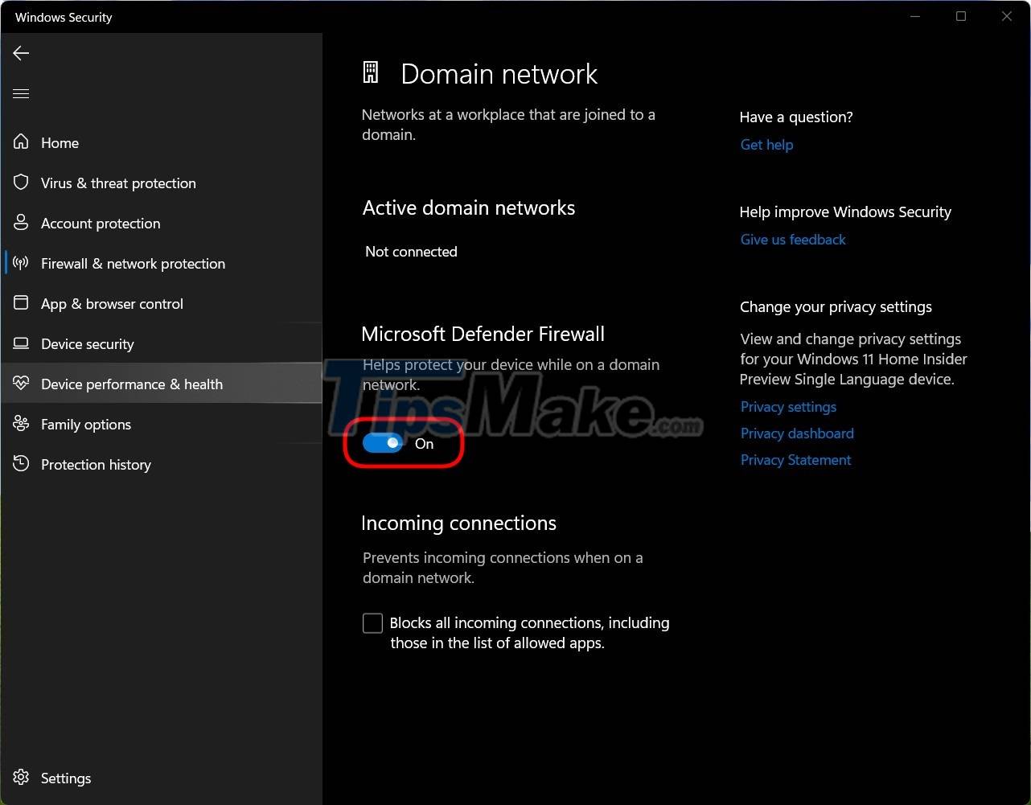Click the Virus & threat protection shield icon
Viewport: 1031px width, 805px height.
tap(22, 183)
